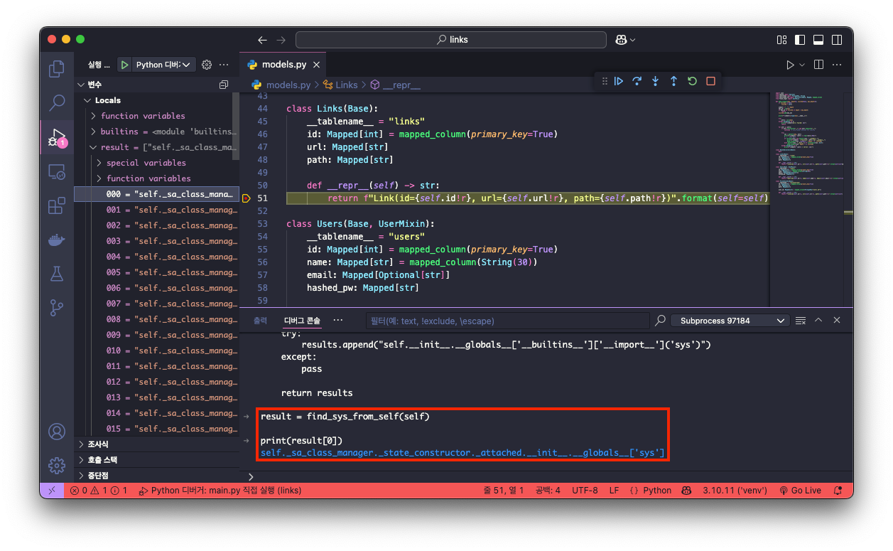Screen dimensions: 893x551
Task: Go back with the left arrow
Action: coord(262,40)
